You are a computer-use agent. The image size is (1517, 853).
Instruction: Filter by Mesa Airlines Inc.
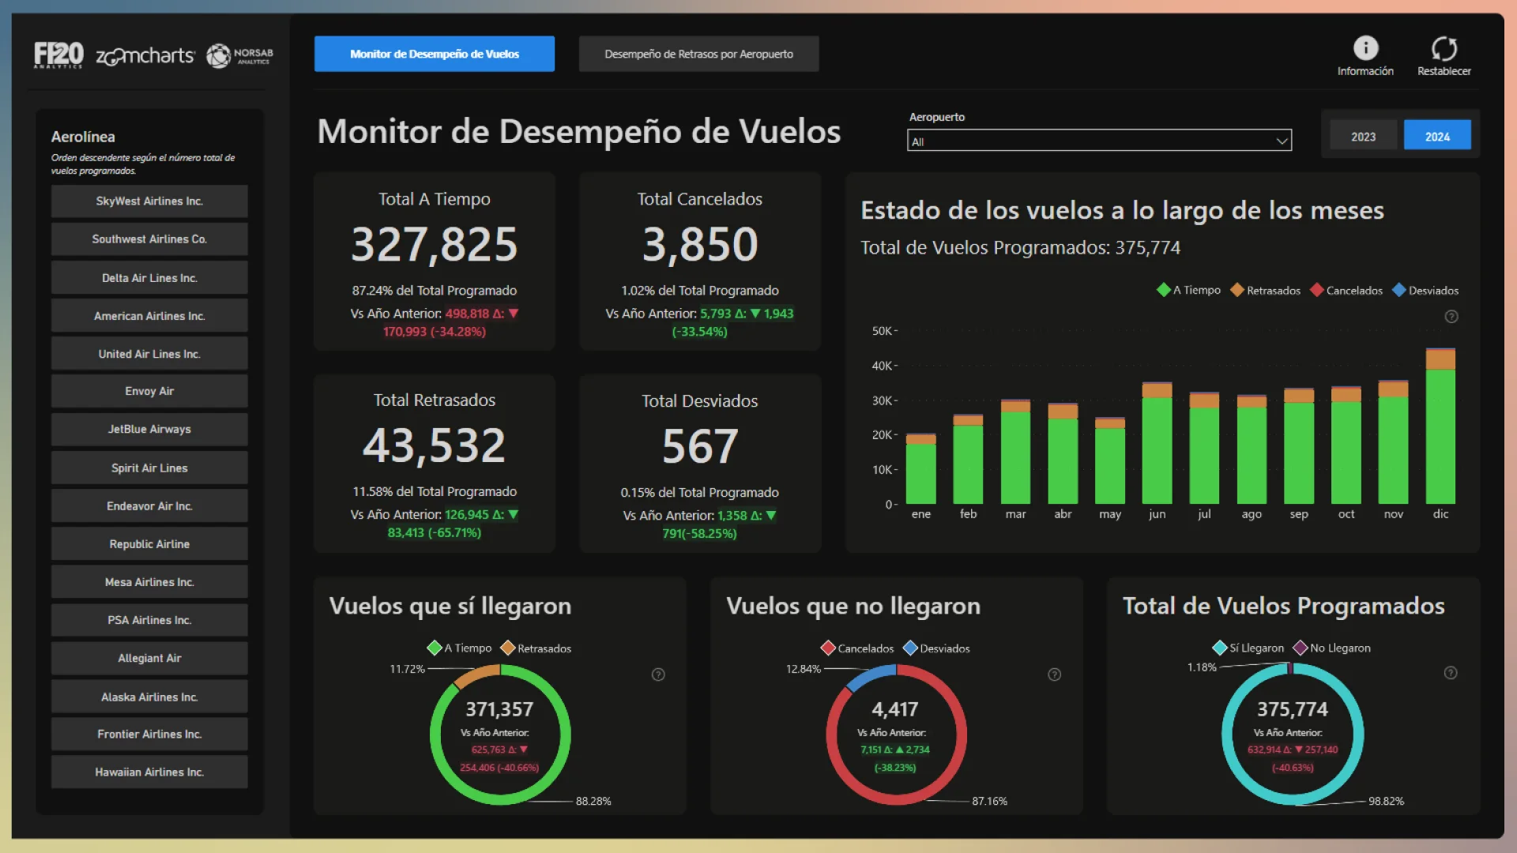(149, 582)
